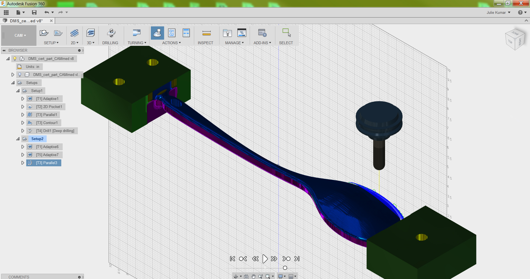Open the Scripts and Add-Ins icon
This screenshot has width=530, height=279.
[x=262, y=33]
